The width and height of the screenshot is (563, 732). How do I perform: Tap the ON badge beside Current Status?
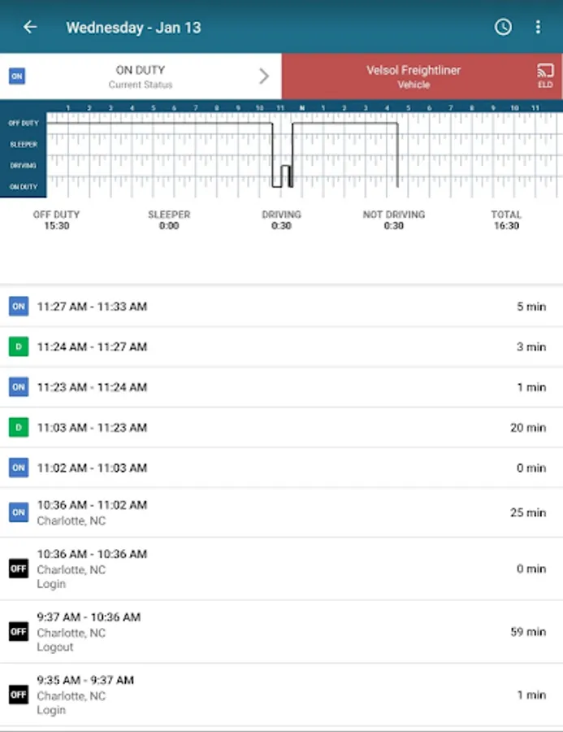(x=17, y=76)
